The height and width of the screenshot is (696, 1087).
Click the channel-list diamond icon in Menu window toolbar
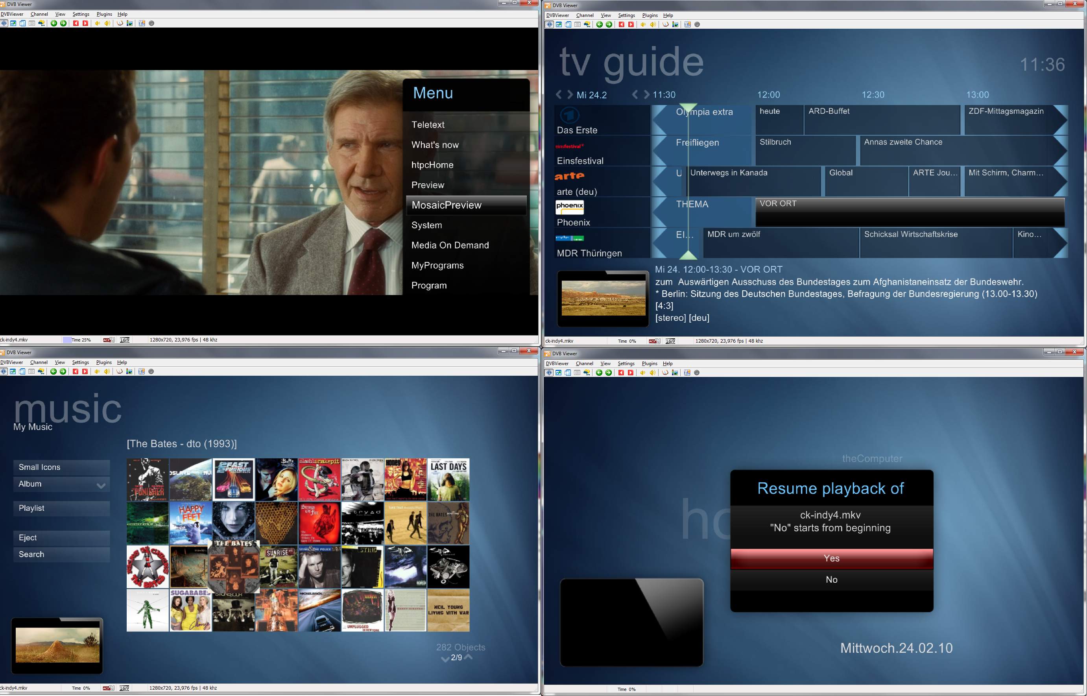(x=4, y=24)
